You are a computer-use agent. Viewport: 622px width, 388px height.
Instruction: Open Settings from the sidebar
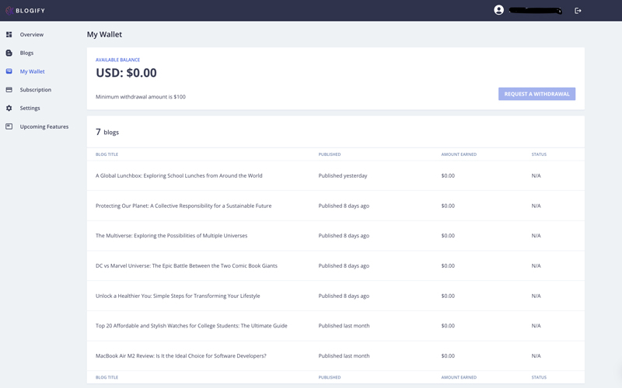pyautogui.click(x=30, y=108)
